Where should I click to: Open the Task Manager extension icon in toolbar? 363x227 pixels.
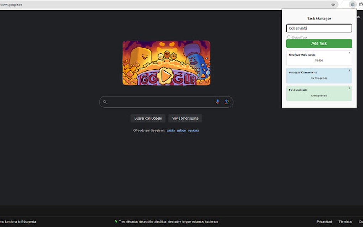pos(353,4)
